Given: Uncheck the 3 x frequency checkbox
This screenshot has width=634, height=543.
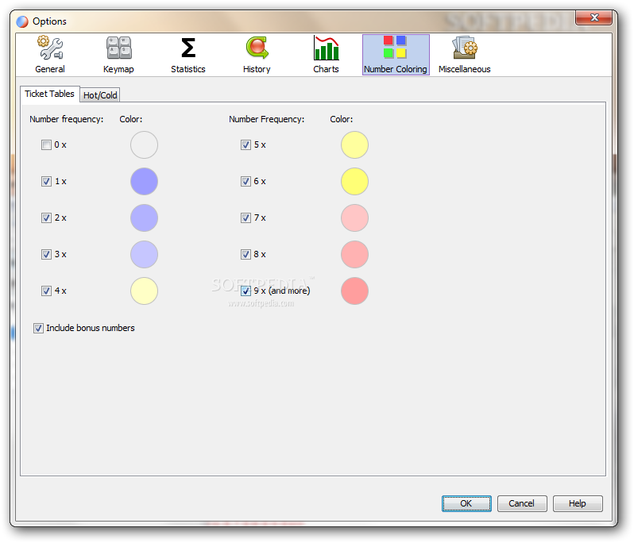Looking at the screenshot, I should point(47,254).
